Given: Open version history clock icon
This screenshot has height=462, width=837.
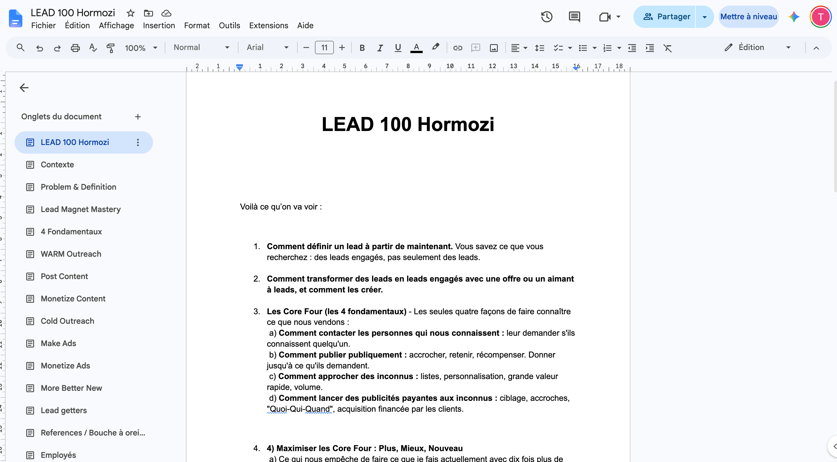Looking at the screenshot, I should pyautogui.click(x=547, y=16).
